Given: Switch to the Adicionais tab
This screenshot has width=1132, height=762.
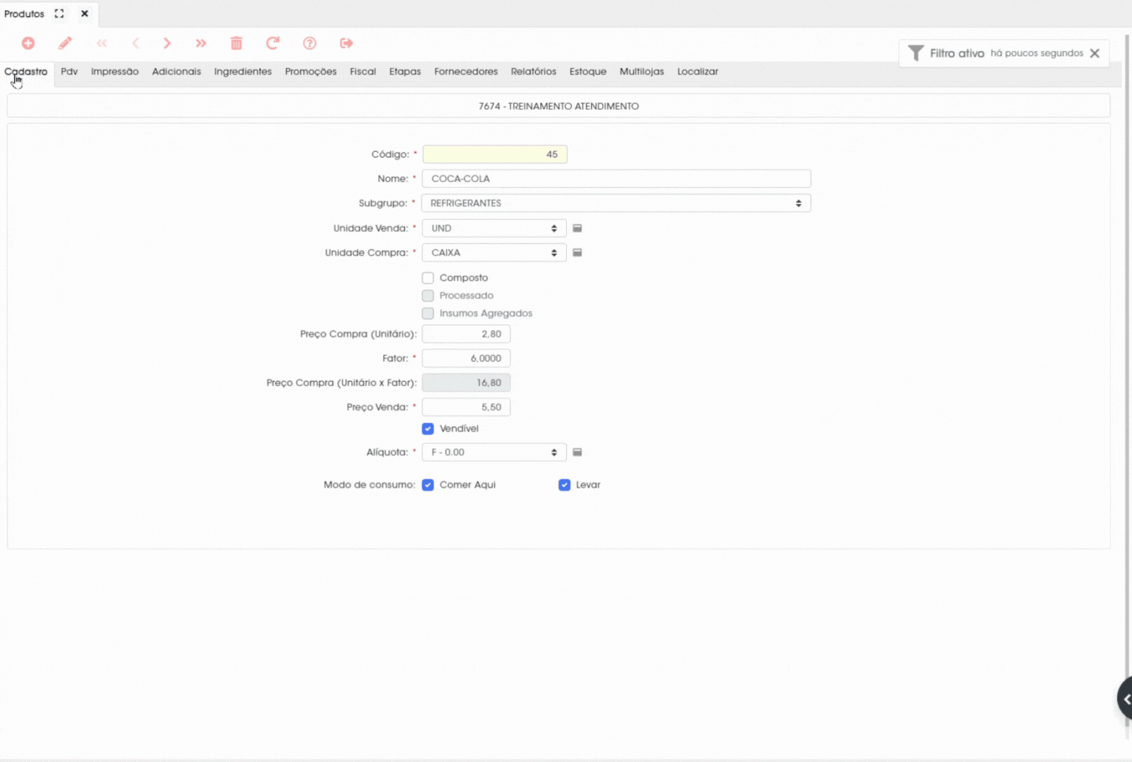Looking at the screenshot, I should click(x=176, y=71).
